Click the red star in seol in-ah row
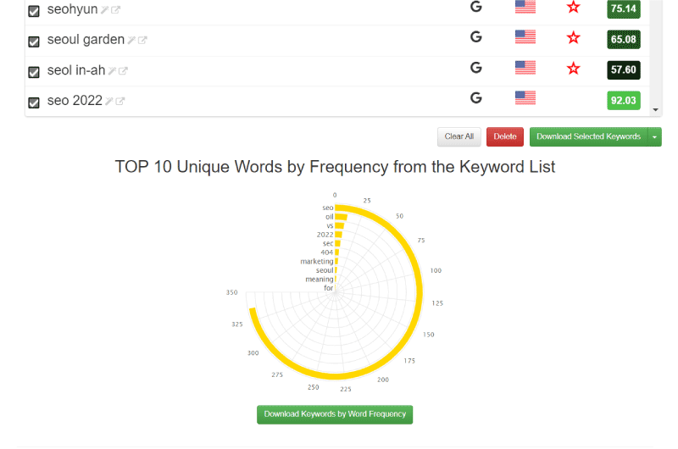Viewport: 678px width, 449px height. pos(574,69)
